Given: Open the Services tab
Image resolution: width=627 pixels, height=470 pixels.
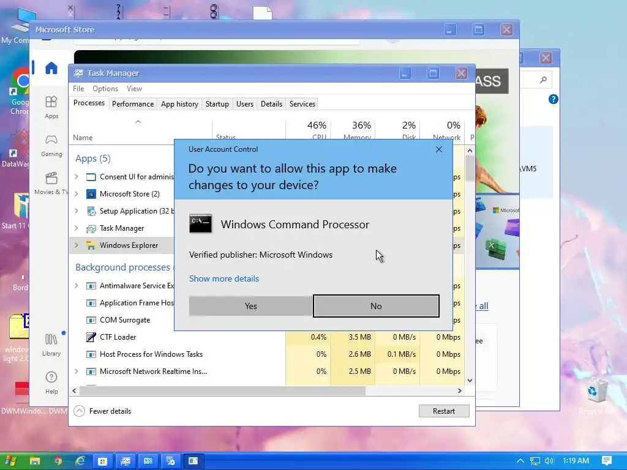Looking at the screenshot, I should 302,104.
